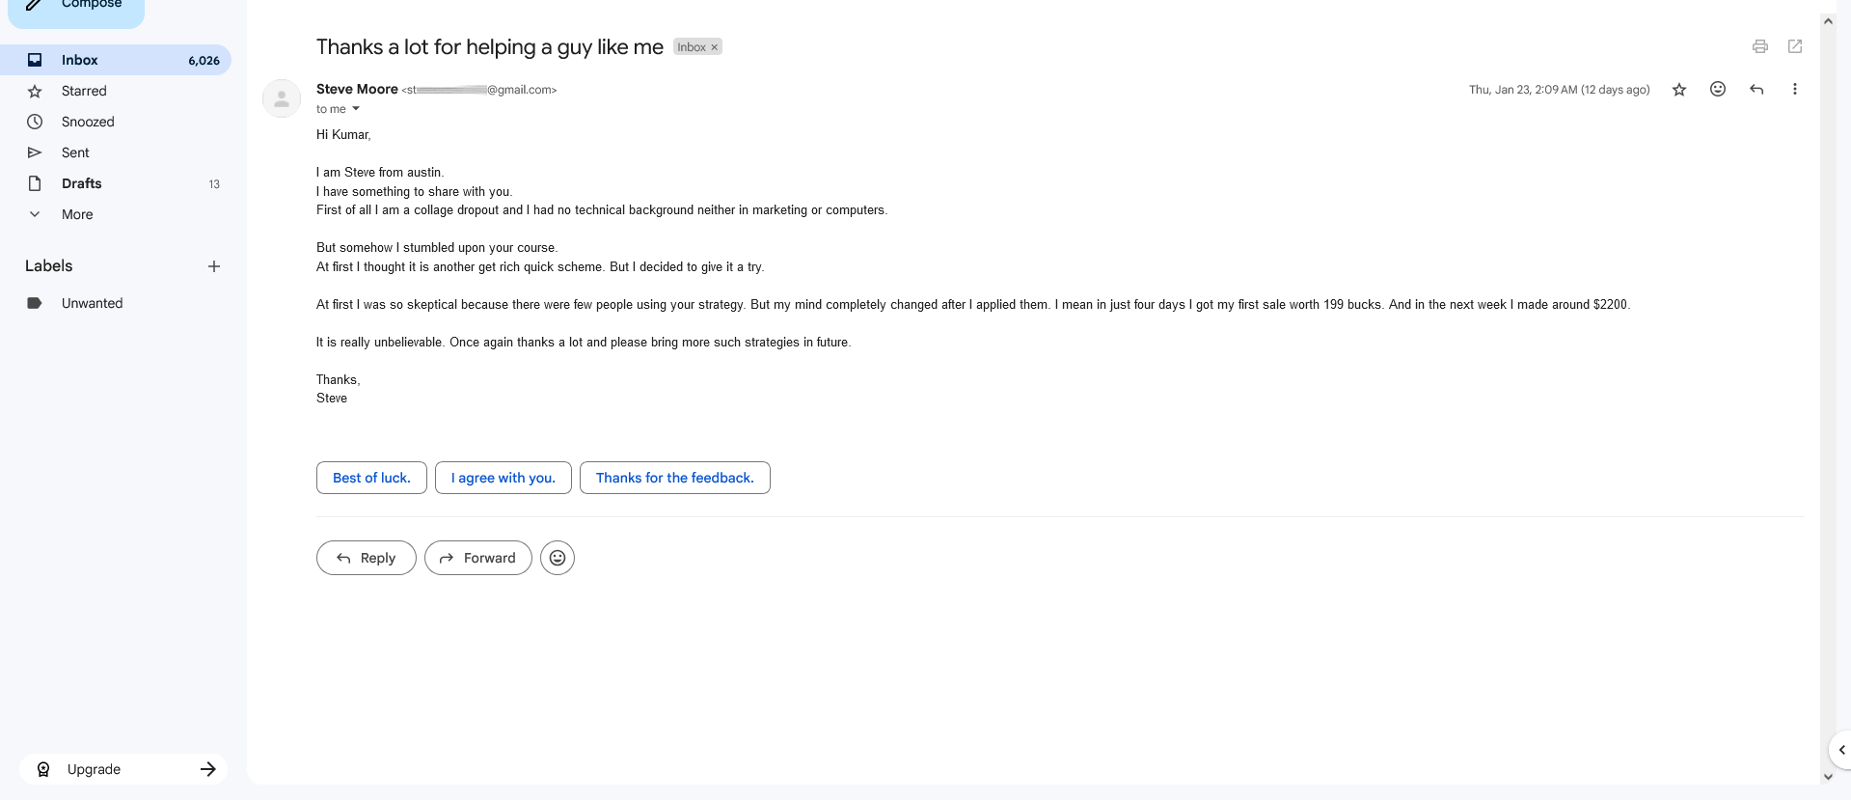
Task: Open the Drafts folder
Action: [81, 183]
